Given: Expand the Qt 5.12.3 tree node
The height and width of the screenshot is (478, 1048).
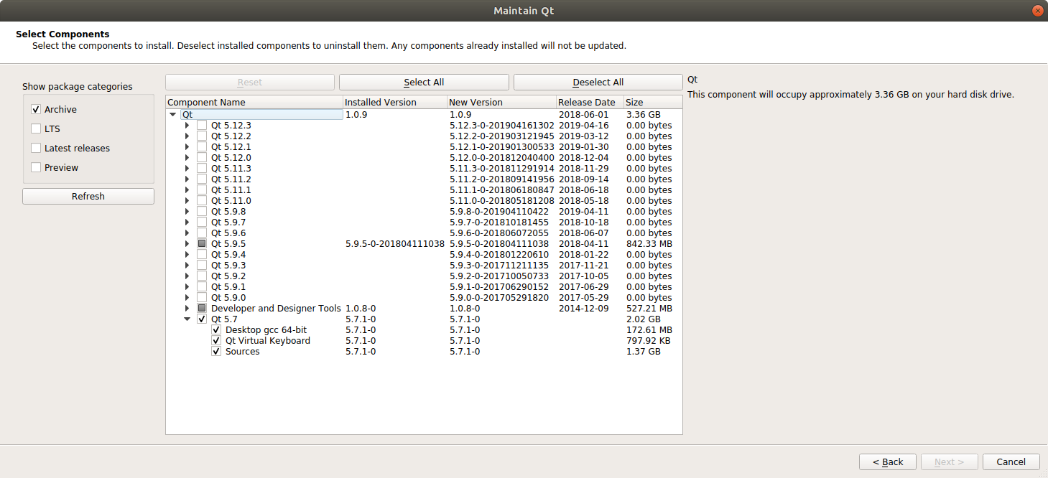Looking at the screenshot, I should pyautogui.click(x=187, y=126).
